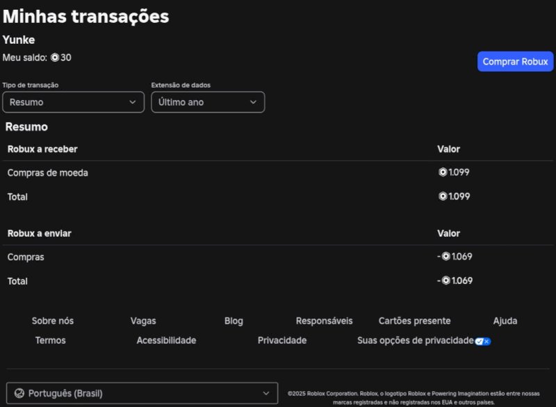This screenshot has width=556, height=407.
Task: Click the Robux icon in Robux a receber Total
Action: click(x=443, y=197)
